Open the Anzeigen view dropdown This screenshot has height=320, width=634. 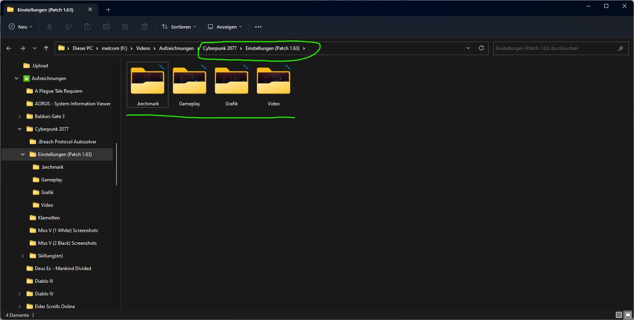[225, 27]
